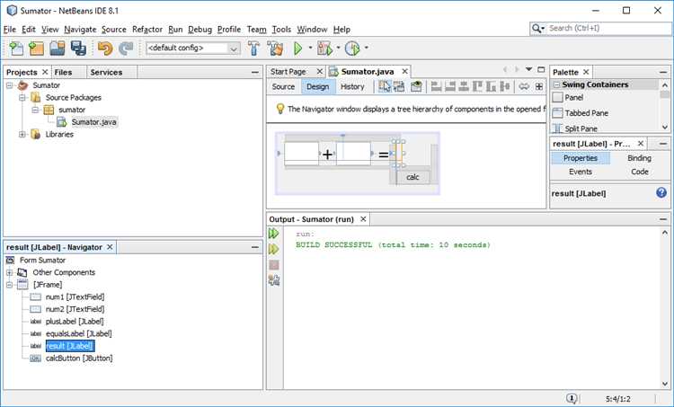This screenshot has height=407, width=674.
Task: Click Clean and Build Project icon
Action: [275, 49]
